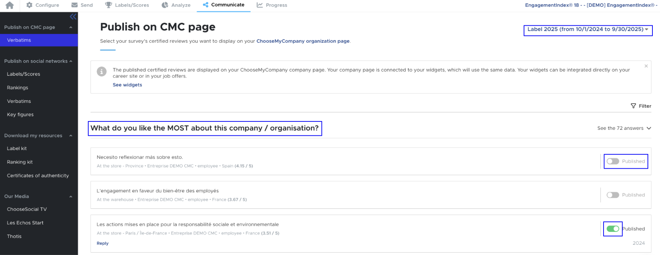Collapse 'Publish on social networks' section
The height and width of the screenshot is (255, 660).
coord(71,61)
